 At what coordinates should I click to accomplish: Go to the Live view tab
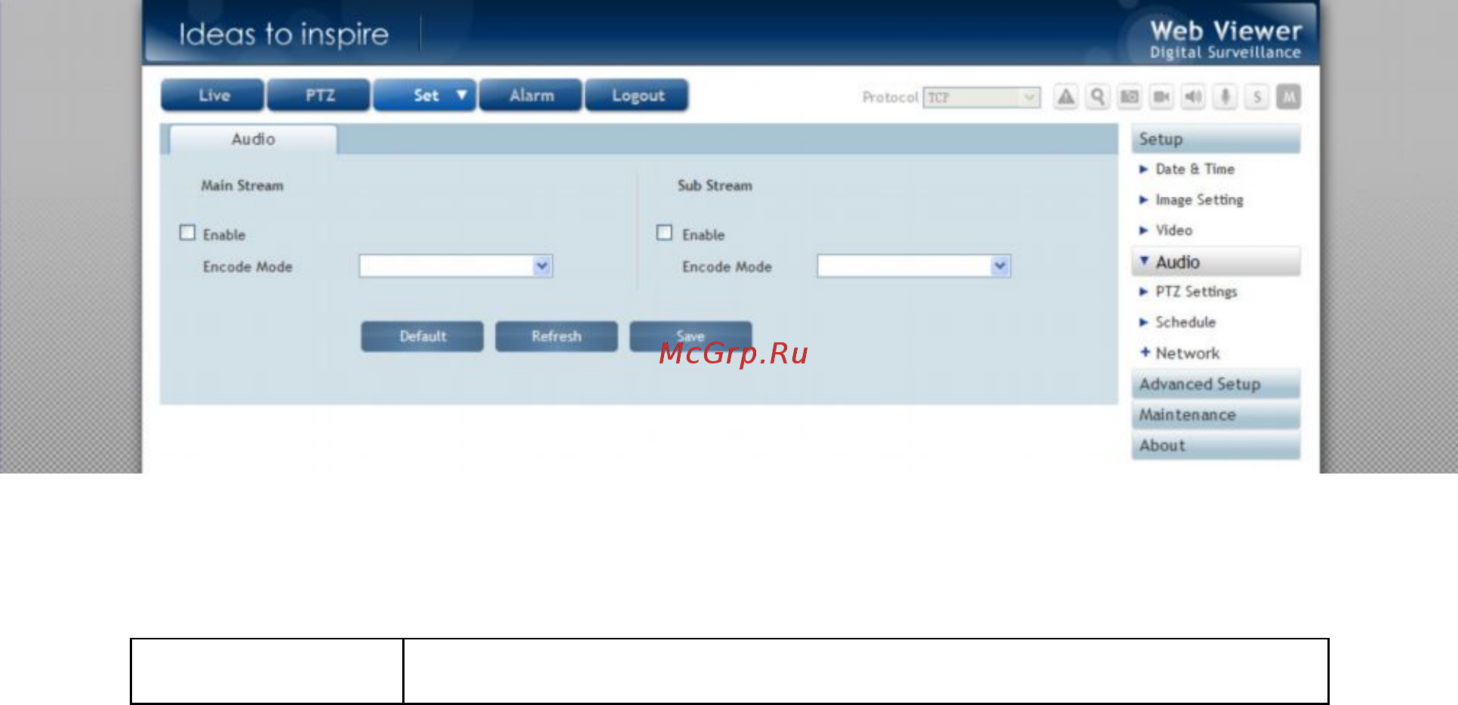click(213, 95)
